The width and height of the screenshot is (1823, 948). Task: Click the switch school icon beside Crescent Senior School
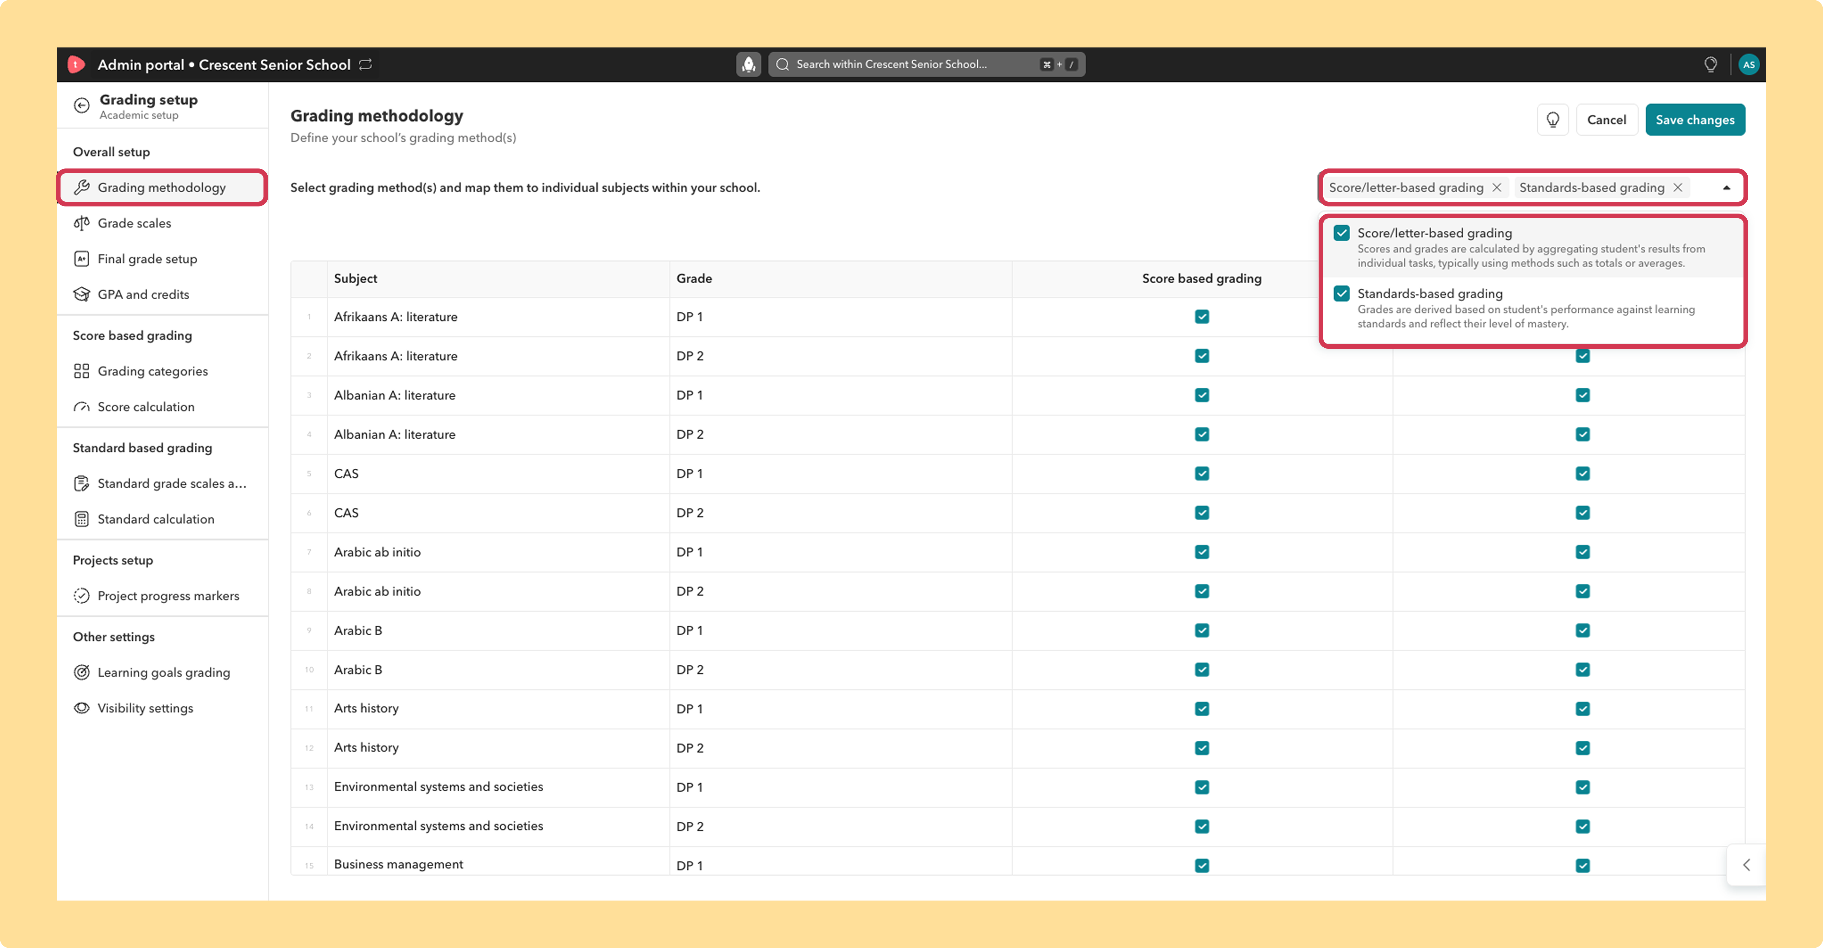coord(365,64)
